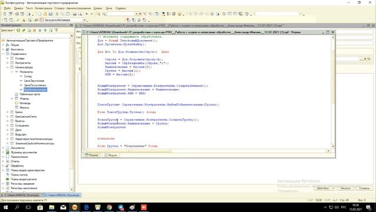Open the ЗагрузитьНаСервере procedure dropdown
The image size is (376, 212).
[84, 20]
